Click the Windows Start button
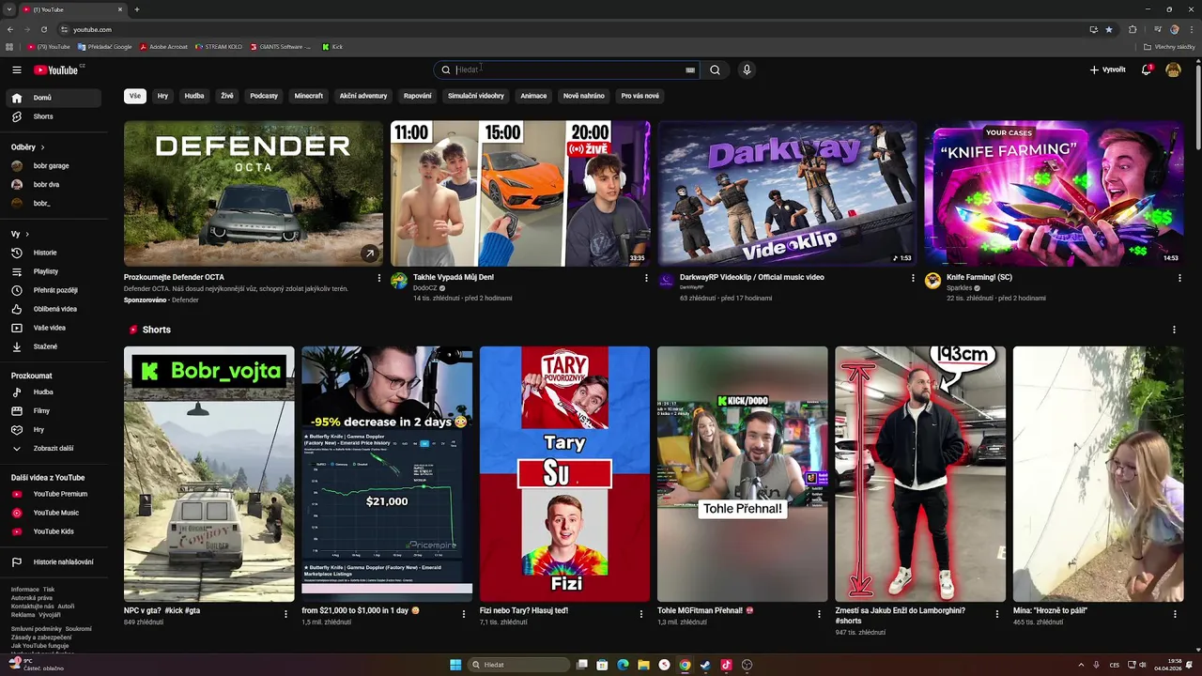The height and width of the screenshot is (676, 1202). click(455, 665)
